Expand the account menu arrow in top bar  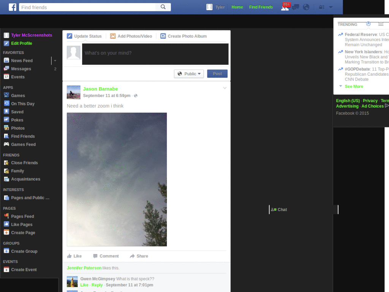331,8
